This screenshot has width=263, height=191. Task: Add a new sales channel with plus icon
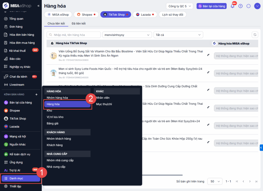[x=36, y=94]
